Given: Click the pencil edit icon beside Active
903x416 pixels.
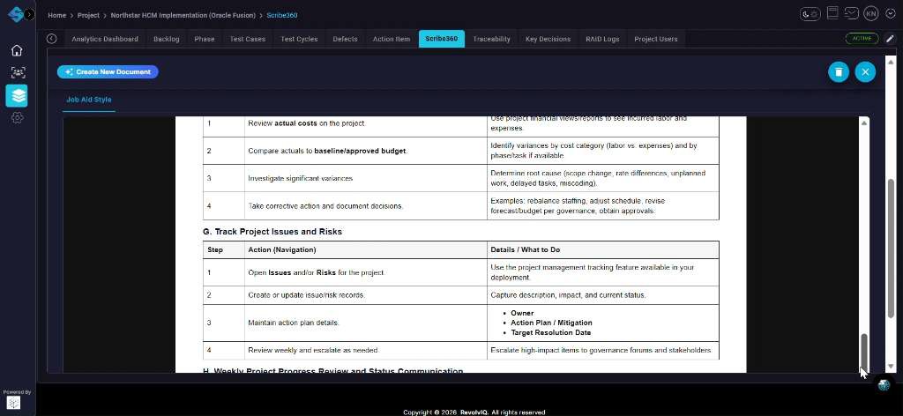Looking at the screenshot, I should [x=891, y=39].
